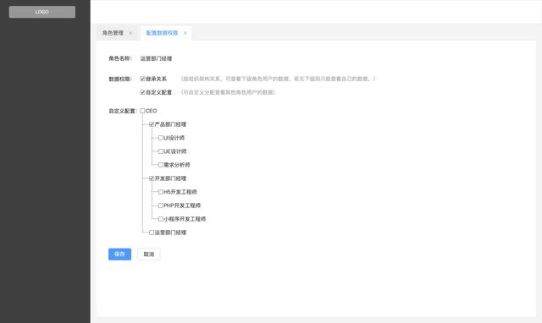542x323 pixels.
Task: Switch to the 角色管理 tab
Action: click(113, 33)
